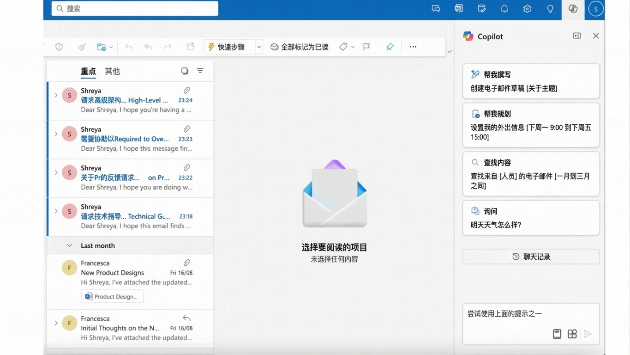
Task: Expand the tag categorize dropdown arrow
Action: [x=353, y=47]
